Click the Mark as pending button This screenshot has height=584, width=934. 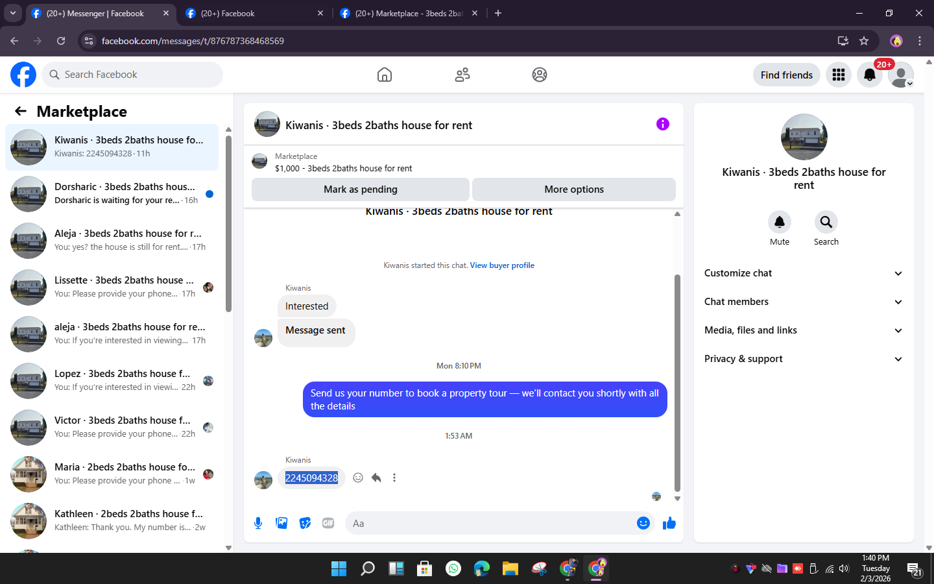pyautogui.click(x=361, y=189)
